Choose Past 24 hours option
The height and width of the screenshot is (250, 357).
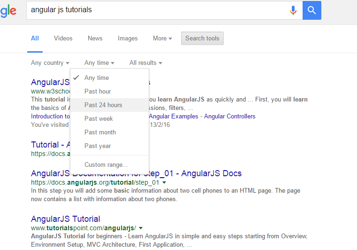(109, 105)
